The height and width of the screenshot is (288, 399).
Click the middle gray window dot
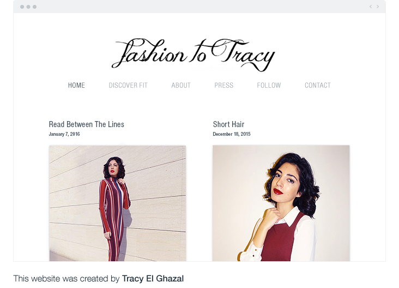tap(28, 7)
